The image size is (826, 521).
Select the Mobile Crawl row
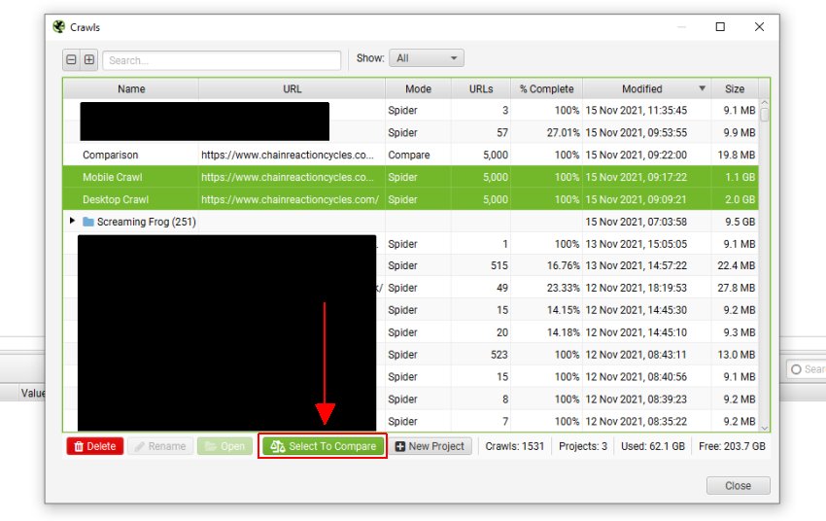pyautogui.click(x=411, y=177)
